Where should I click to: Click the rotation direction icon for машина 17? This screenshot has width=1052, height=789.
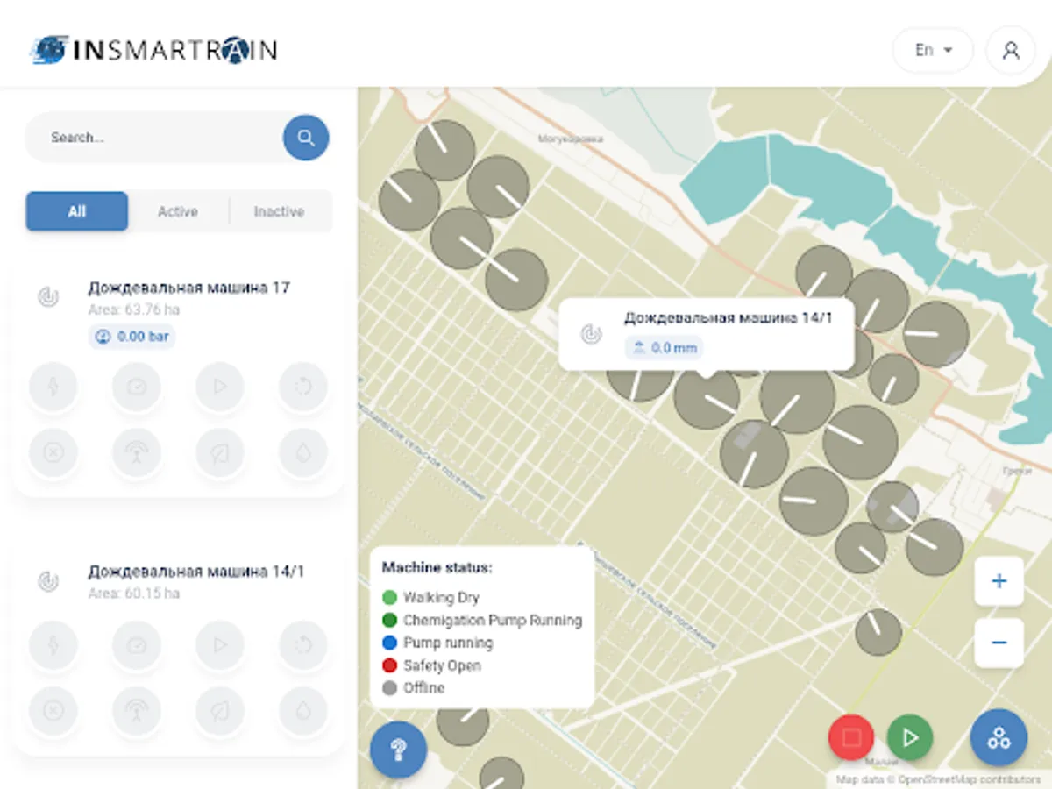tap(303, 387)
